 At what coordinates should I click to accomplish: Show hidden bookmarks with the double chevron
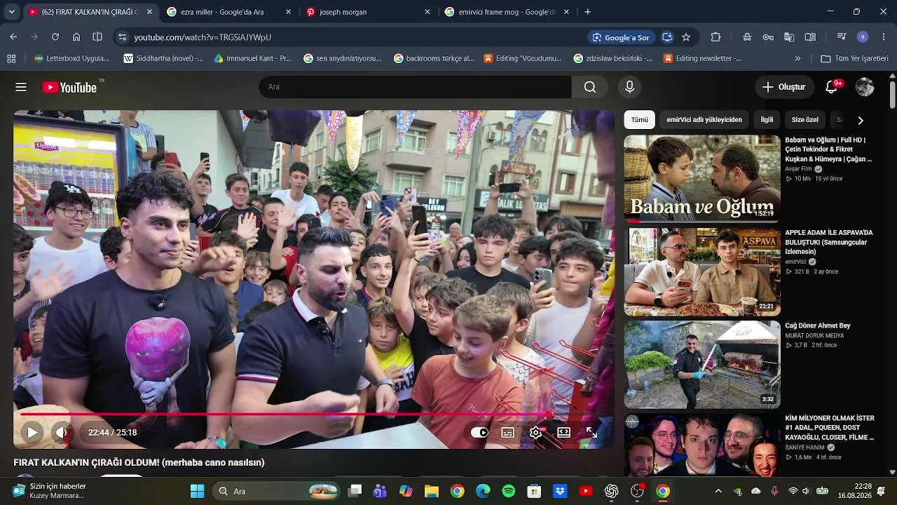coord(797,58)
